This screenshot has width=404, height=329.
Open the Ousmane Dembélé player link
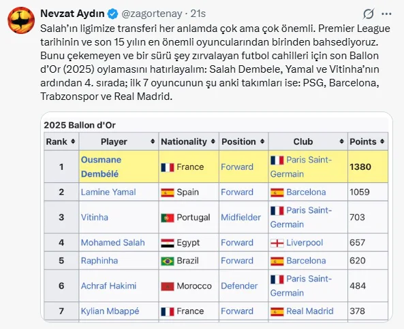[x=101, y=167]
